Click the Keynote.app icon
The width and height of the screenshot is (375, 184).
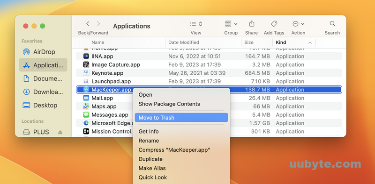(86, 73)
